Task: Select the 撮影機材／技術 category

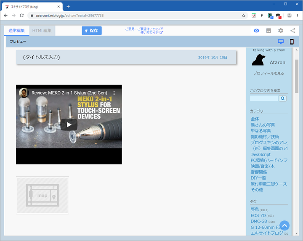Action: point(265,137)
